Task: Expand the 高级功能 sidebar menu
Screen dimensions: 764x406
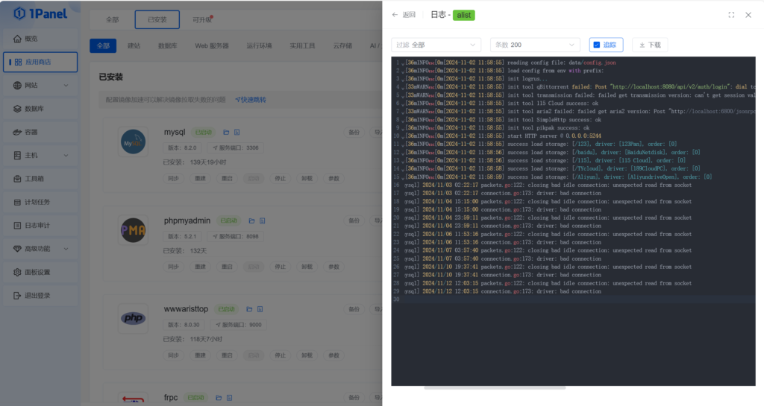Action: pos(40,249)
